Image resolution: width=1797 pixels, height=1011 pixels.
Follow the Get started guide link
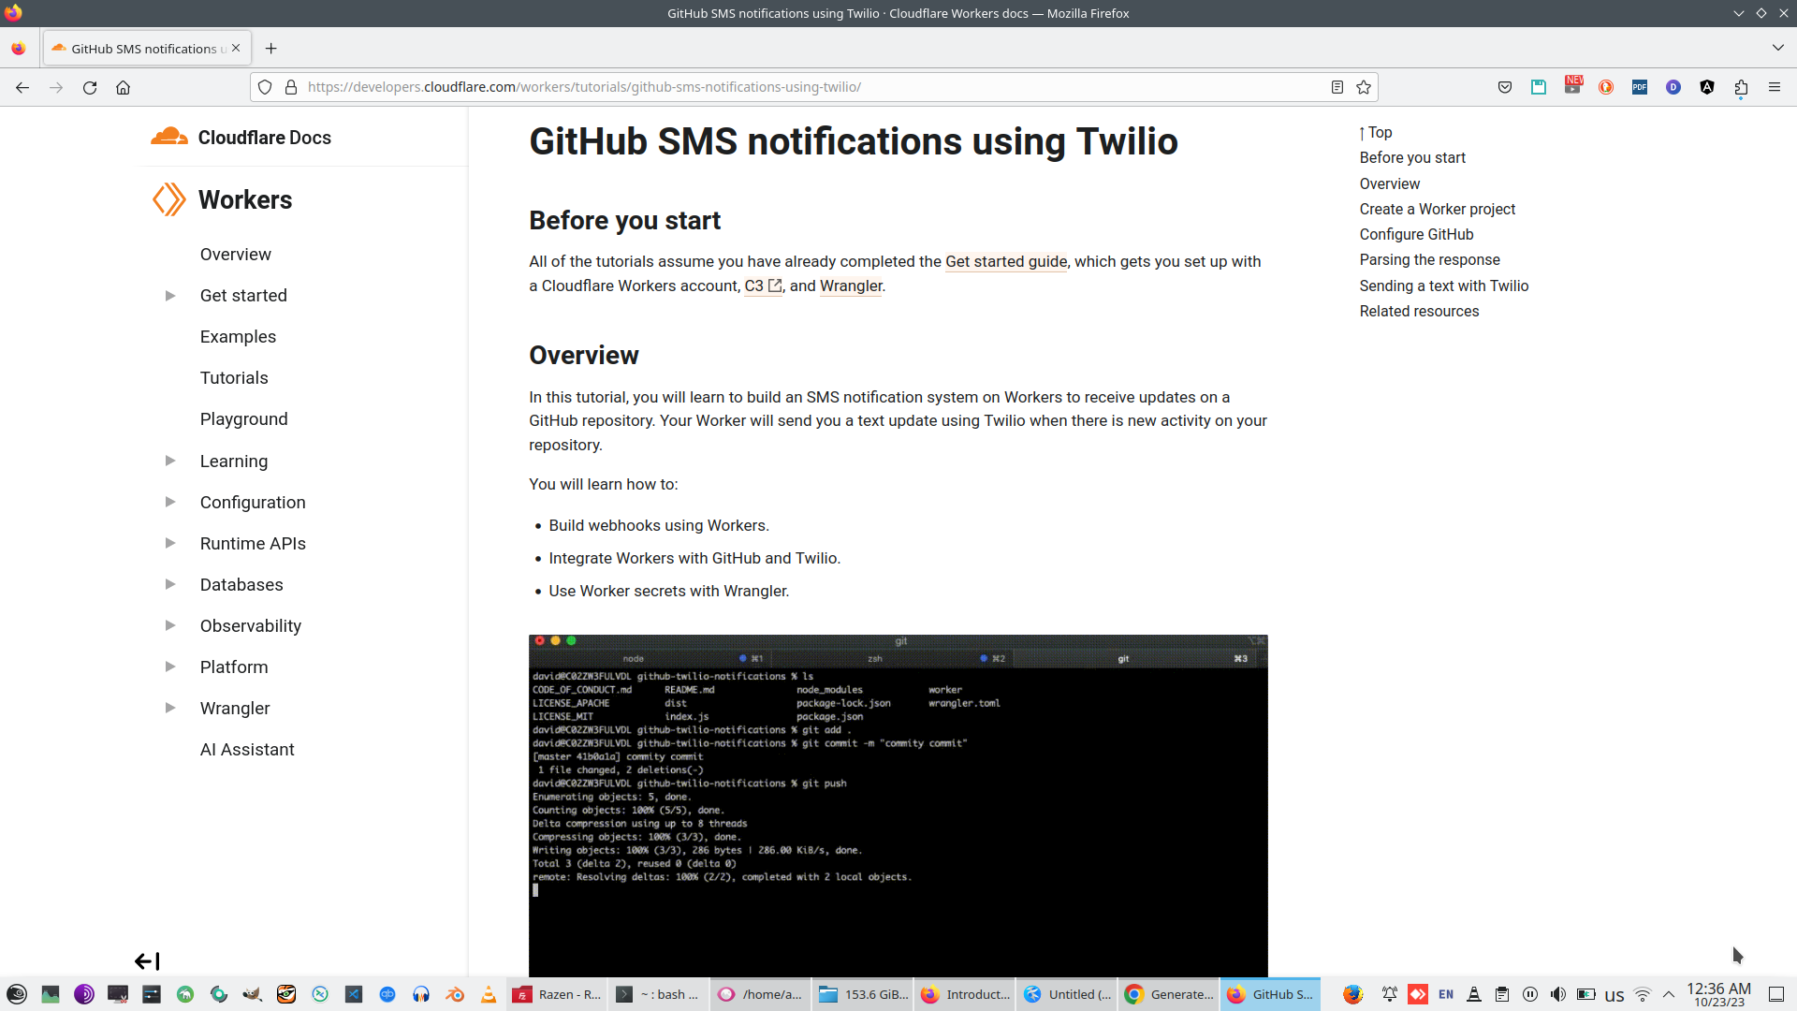(1005, 262)
